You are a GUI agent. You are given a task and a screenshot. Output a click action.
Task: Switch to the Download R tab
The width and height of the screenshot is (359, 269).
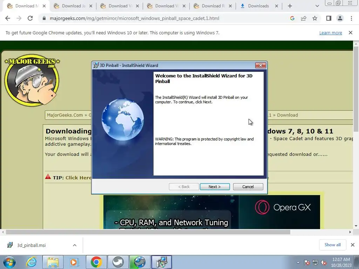pos(213,6)
